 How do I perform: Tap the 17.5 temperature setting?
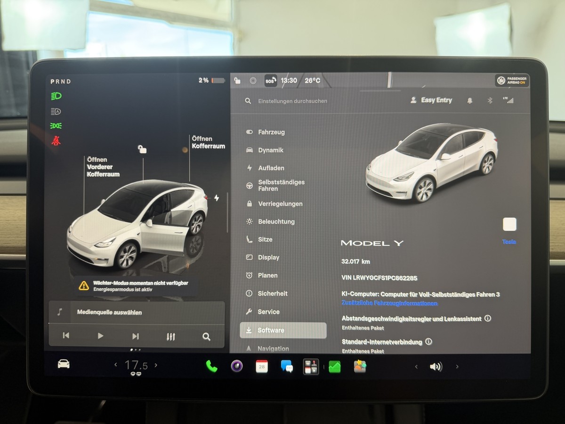tap(136, 365)
